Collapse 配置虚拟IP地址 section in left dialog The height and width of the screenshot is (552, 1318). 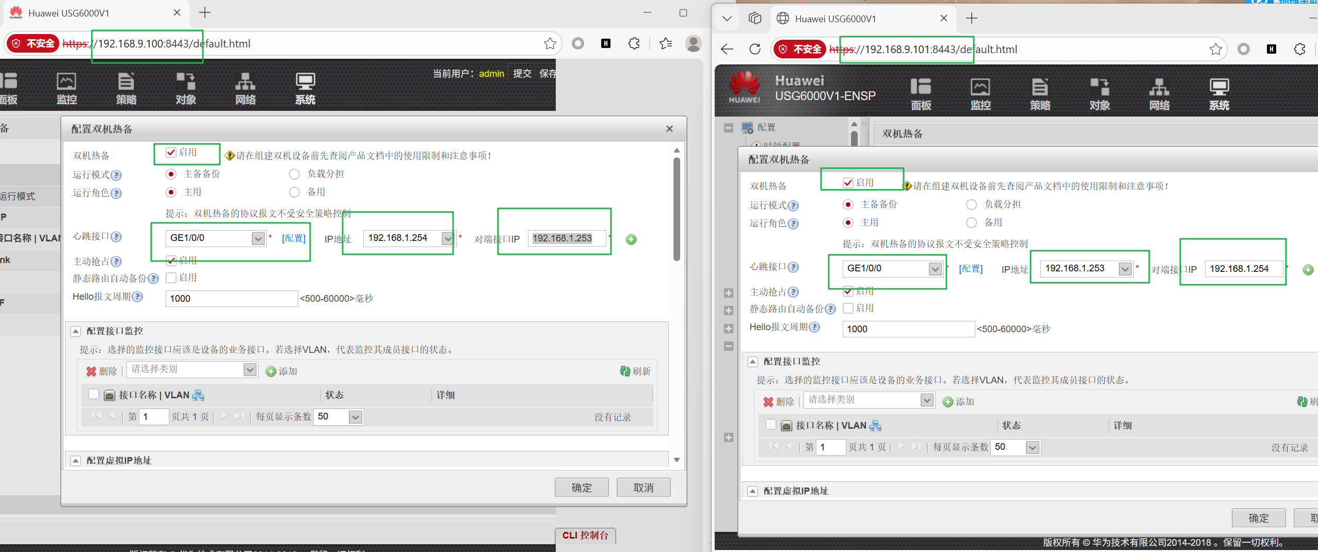[76, 461]
